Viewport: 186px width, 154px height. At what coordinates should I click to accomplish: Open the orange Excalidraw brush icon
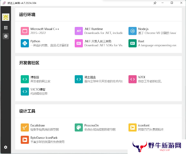tap(25, 127)
